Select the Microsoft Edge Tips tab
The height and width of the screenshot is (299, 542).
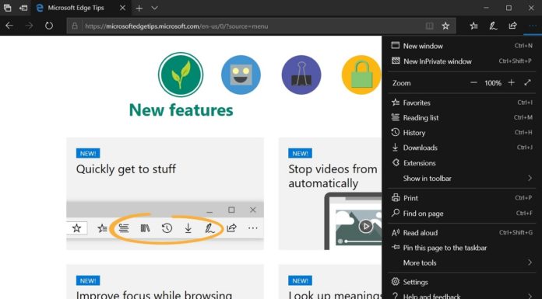tap(81, 8)
